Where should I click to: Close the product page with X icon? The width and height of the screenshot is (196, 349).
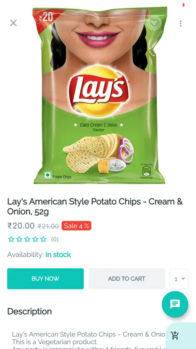[x=13, y=23]
